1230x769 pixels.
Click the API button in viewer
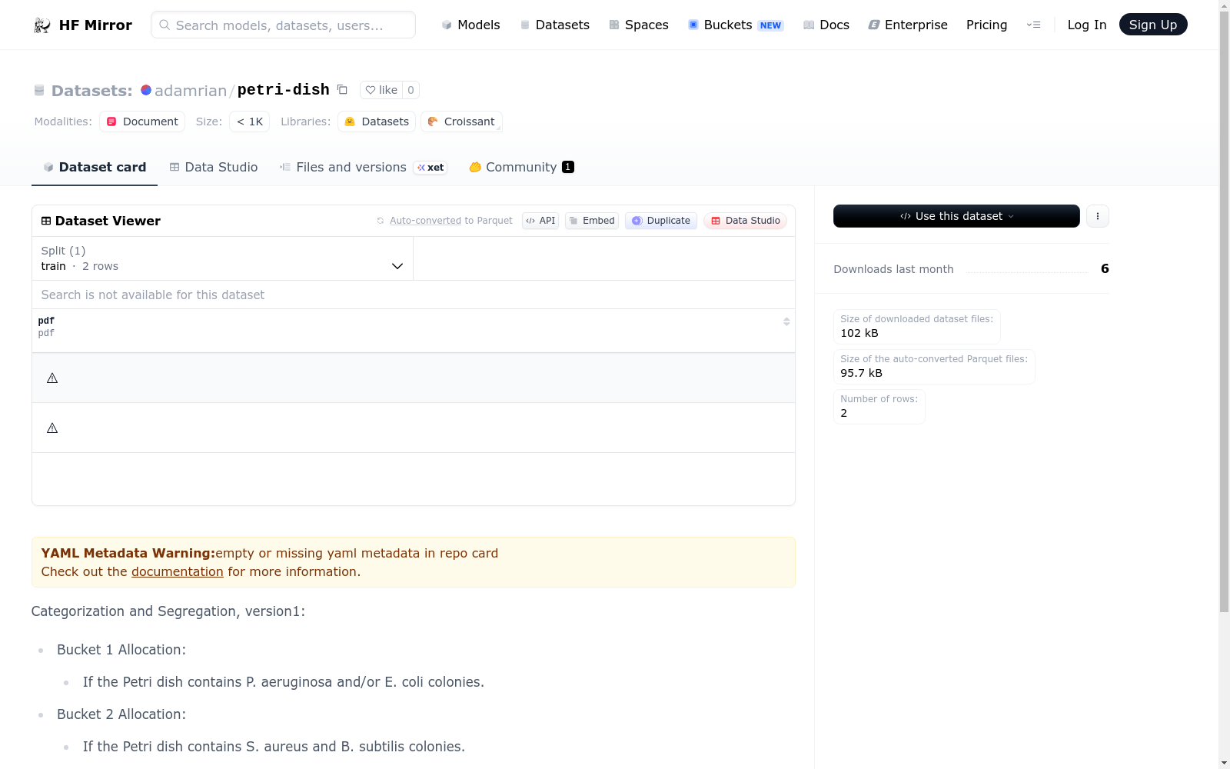[x=540, y=221]
